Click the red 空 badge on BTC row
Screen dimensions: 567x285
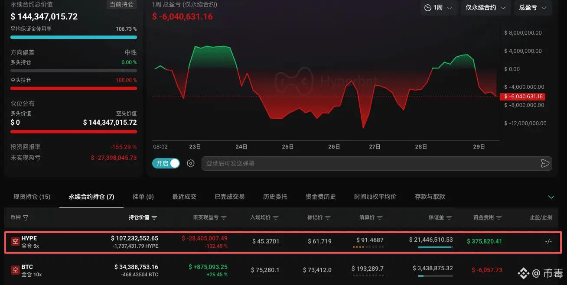pyautogui.click(x=15, y=270)
